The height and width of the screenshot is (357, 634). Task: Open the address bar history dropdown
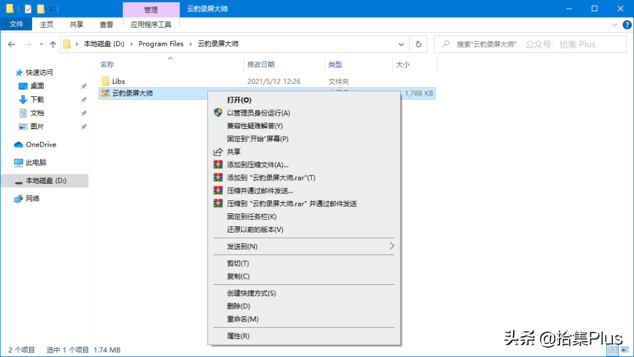click(x=401, y=44)
